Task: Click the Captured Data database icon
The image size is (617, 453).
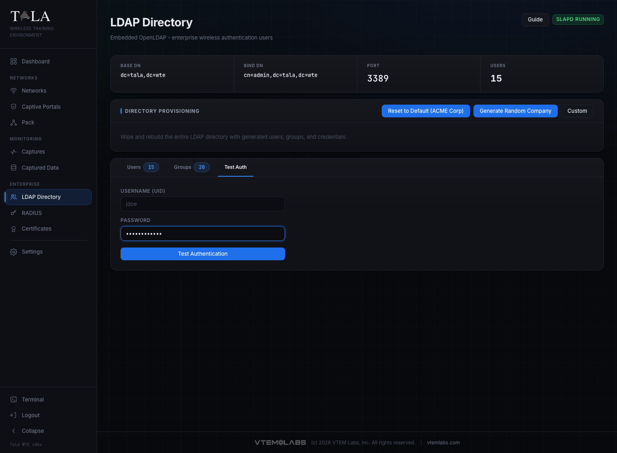Action: pyautogui.click(x=14, y=168)
